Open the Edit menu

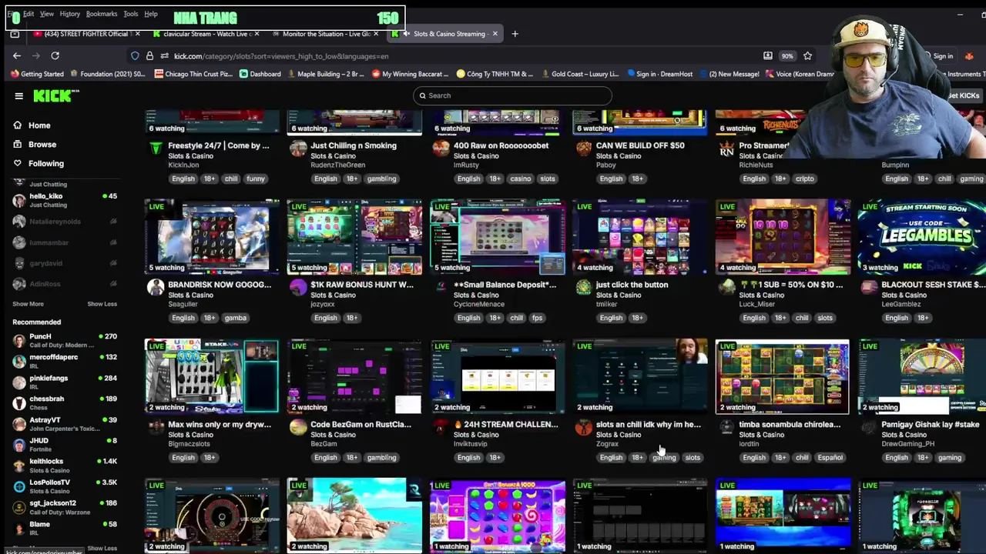point(29,14)
